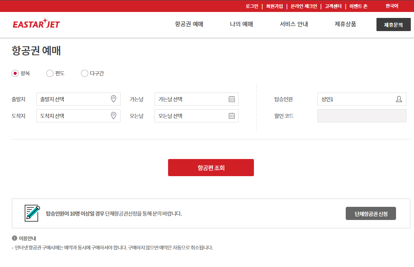This screenshot has width=414, height=267.
Task: Click the 로그인 link in the top bar
Action: click(x=252, y=6)
